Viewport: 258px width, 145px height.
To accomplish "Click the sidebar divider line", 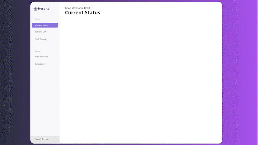I will coord(45,47).
